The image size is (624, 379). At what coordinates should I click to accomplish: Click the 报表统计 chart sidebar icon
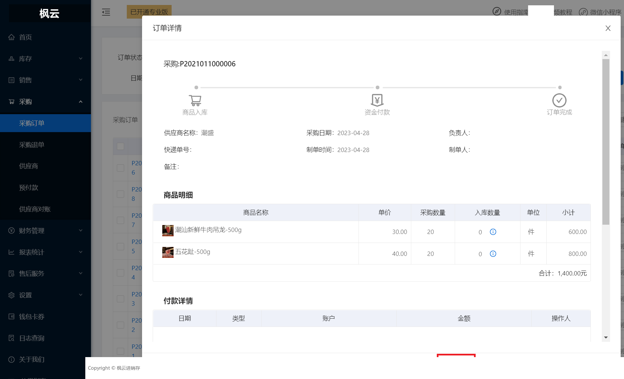point(11,252)
